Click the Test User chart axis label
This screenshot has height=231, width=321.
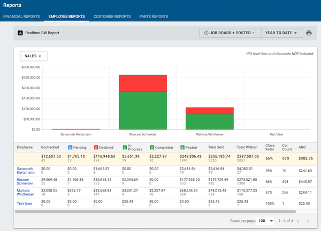(277, 134)
